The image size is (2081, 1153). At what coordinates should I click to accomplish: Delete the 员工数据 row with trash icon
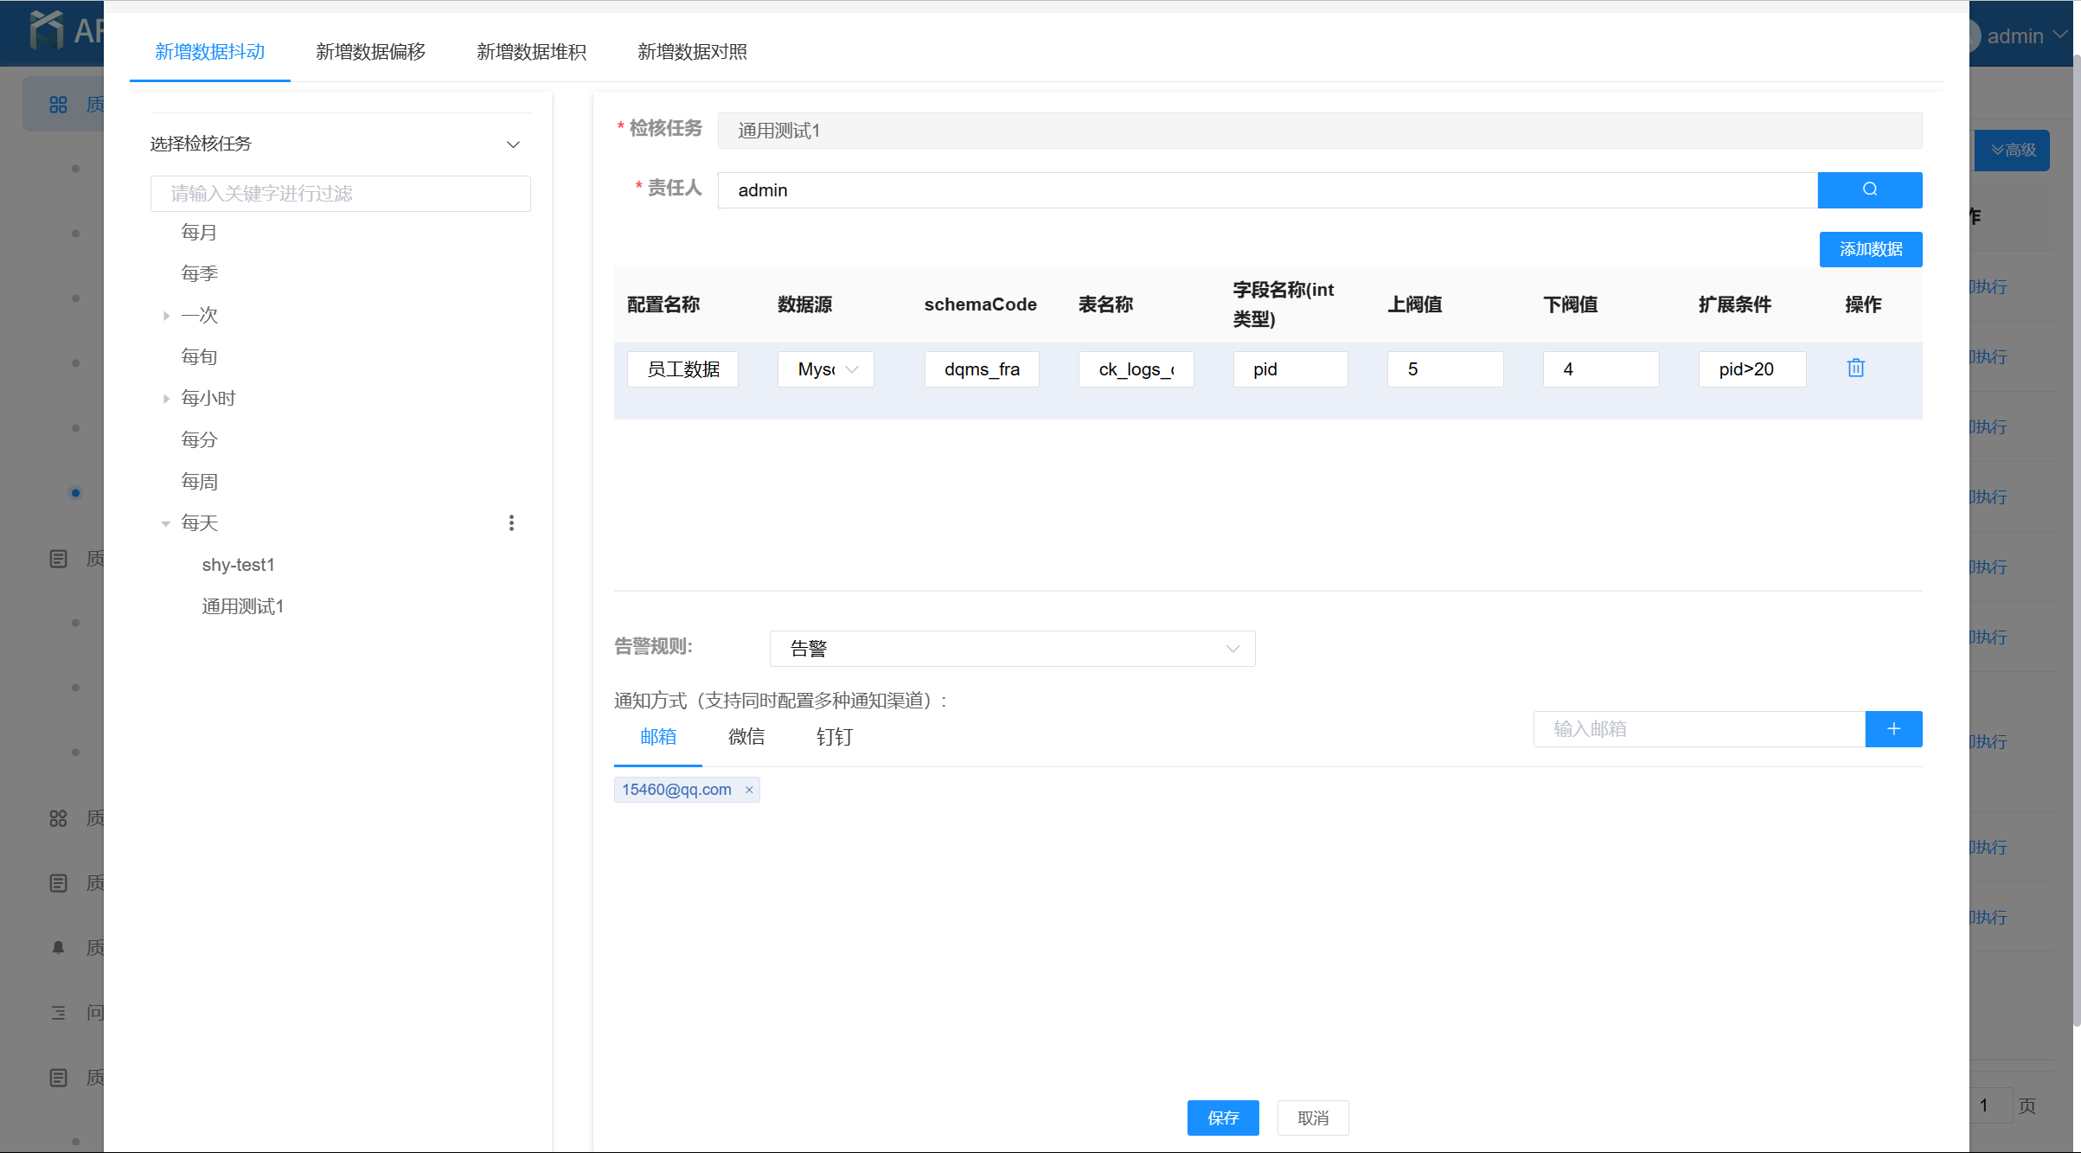1855,368
